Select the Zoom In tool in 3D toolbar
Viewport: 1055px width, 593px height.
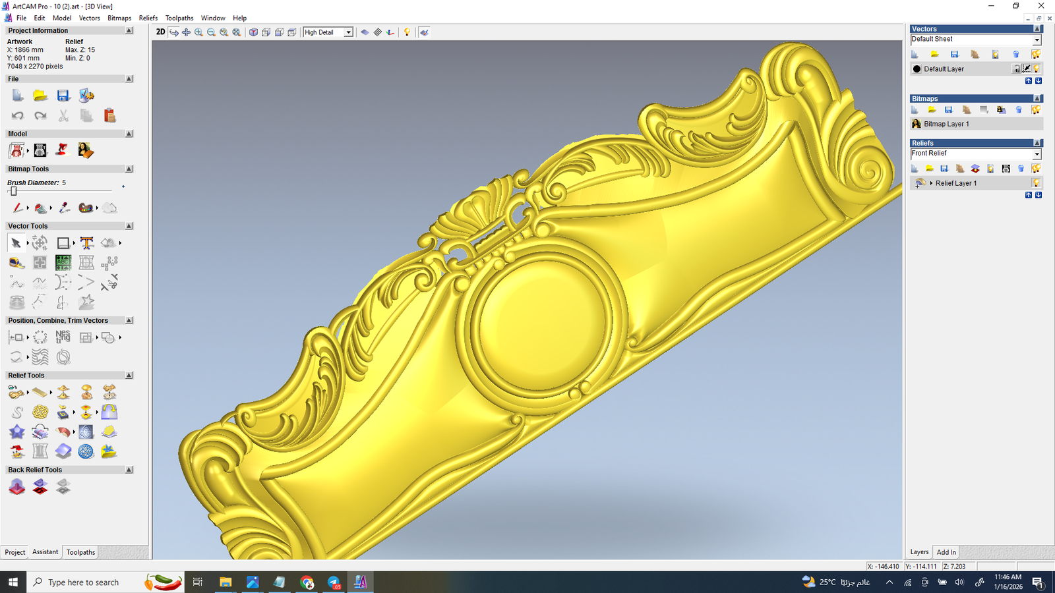coord(198,32)
